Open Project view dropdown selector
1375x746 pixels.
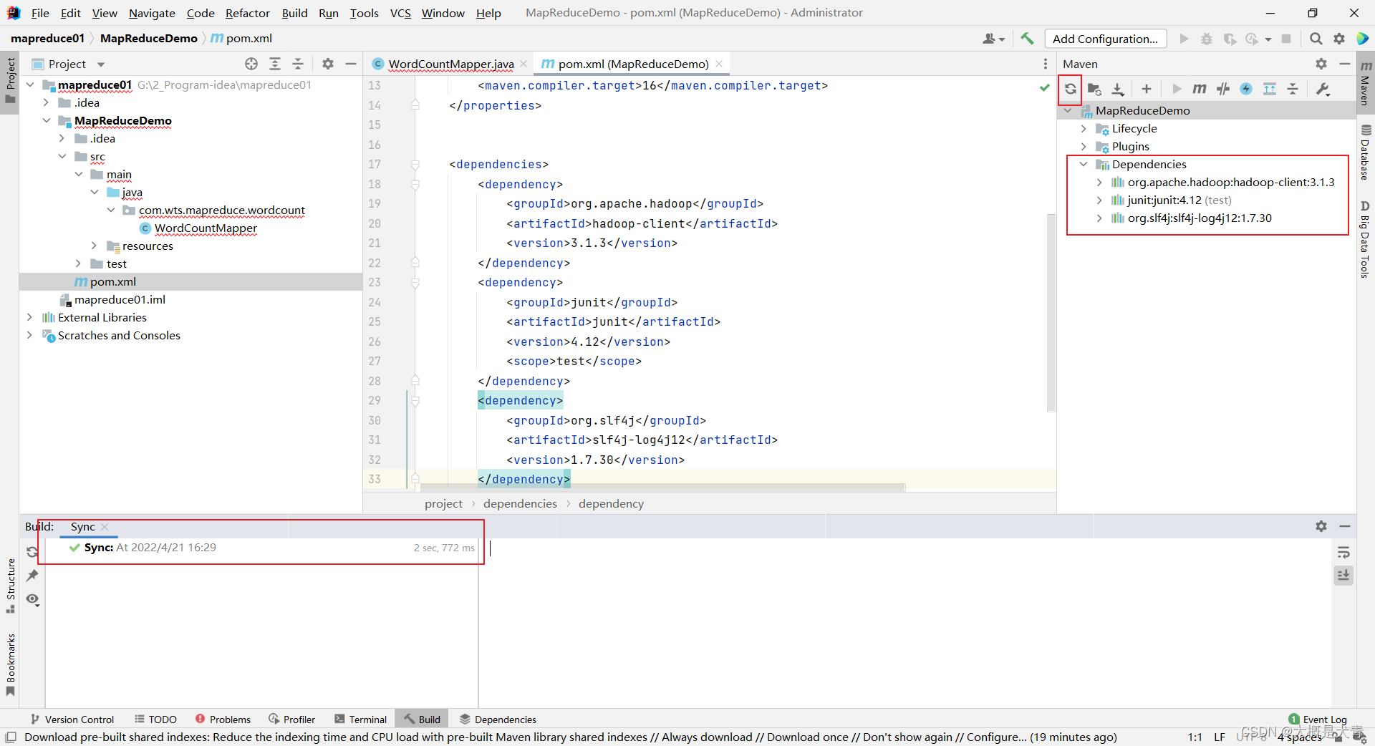pos(69,64)
